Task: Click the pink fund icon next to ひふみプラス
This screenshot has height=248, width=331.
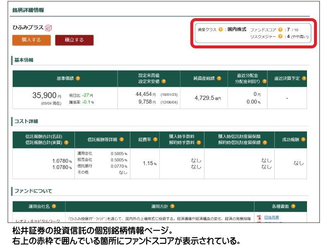Action: pyautogui.click(x=48, y=28)
